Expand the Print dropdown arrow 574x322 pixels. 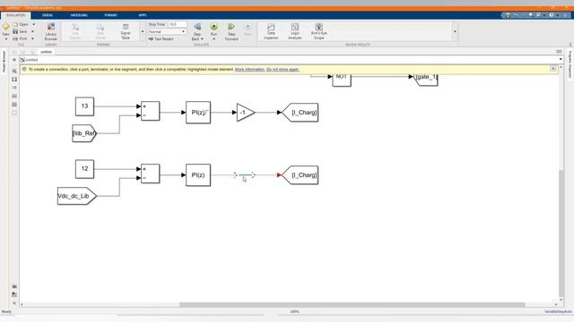33,38
